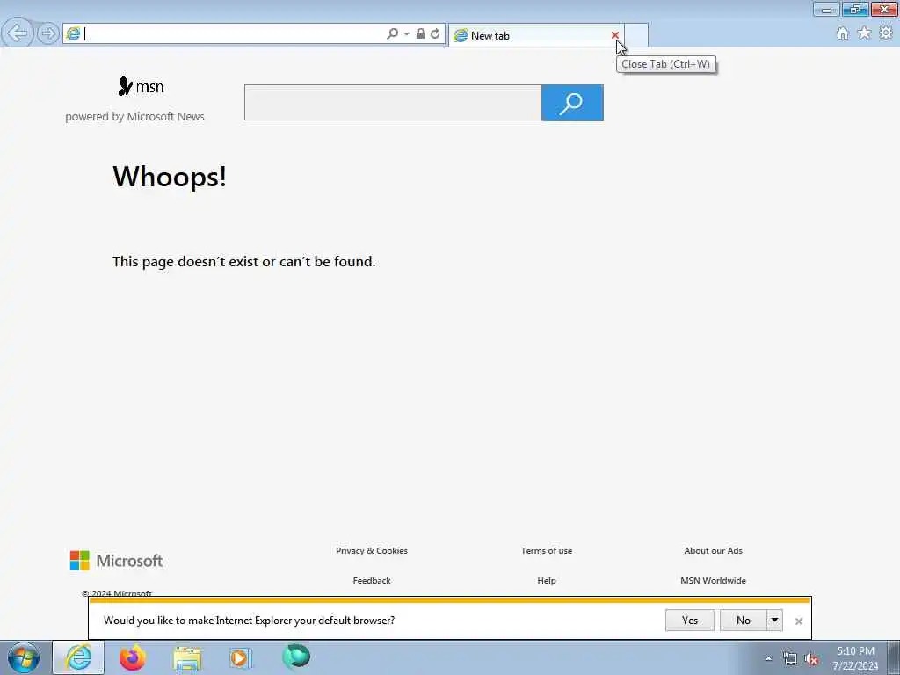Click the IE page icon in address bar
The width and height of the screenshot is (900, 675).
click(x=73, y=34)
